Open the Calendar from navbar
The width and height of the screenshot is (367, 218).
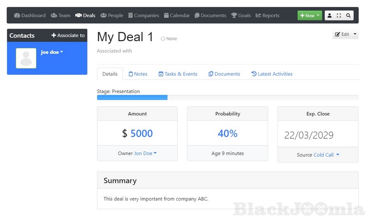pyautogui.click(x=177, y=16)
